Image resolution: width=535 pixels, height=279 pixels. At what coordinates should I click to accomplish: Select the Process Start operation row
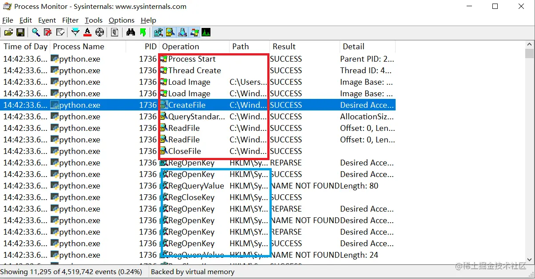click(198, 59)
